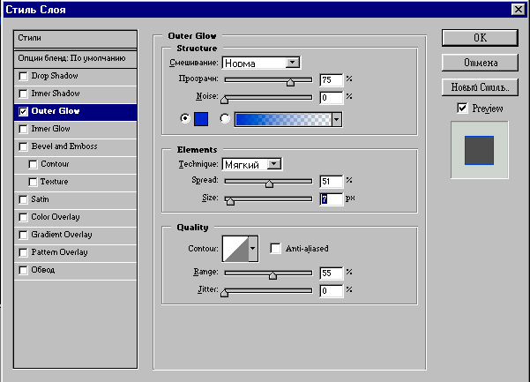The image size is (530, 382).
Task: Click the Noise slider handle
Action: pos(224,100)
